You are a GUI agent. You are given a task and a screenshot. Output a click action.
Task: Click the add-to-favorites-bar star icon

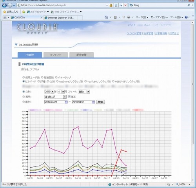24,12
